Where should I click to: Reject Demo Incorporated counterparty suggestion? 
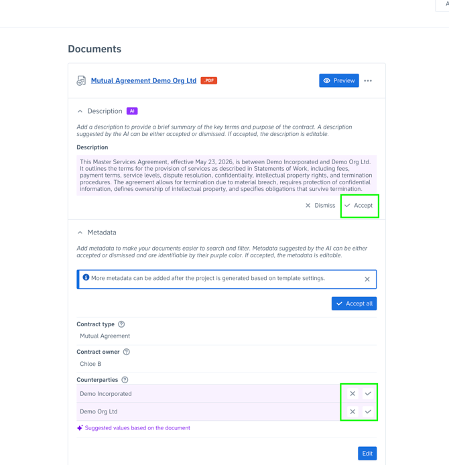coord(352,394)
